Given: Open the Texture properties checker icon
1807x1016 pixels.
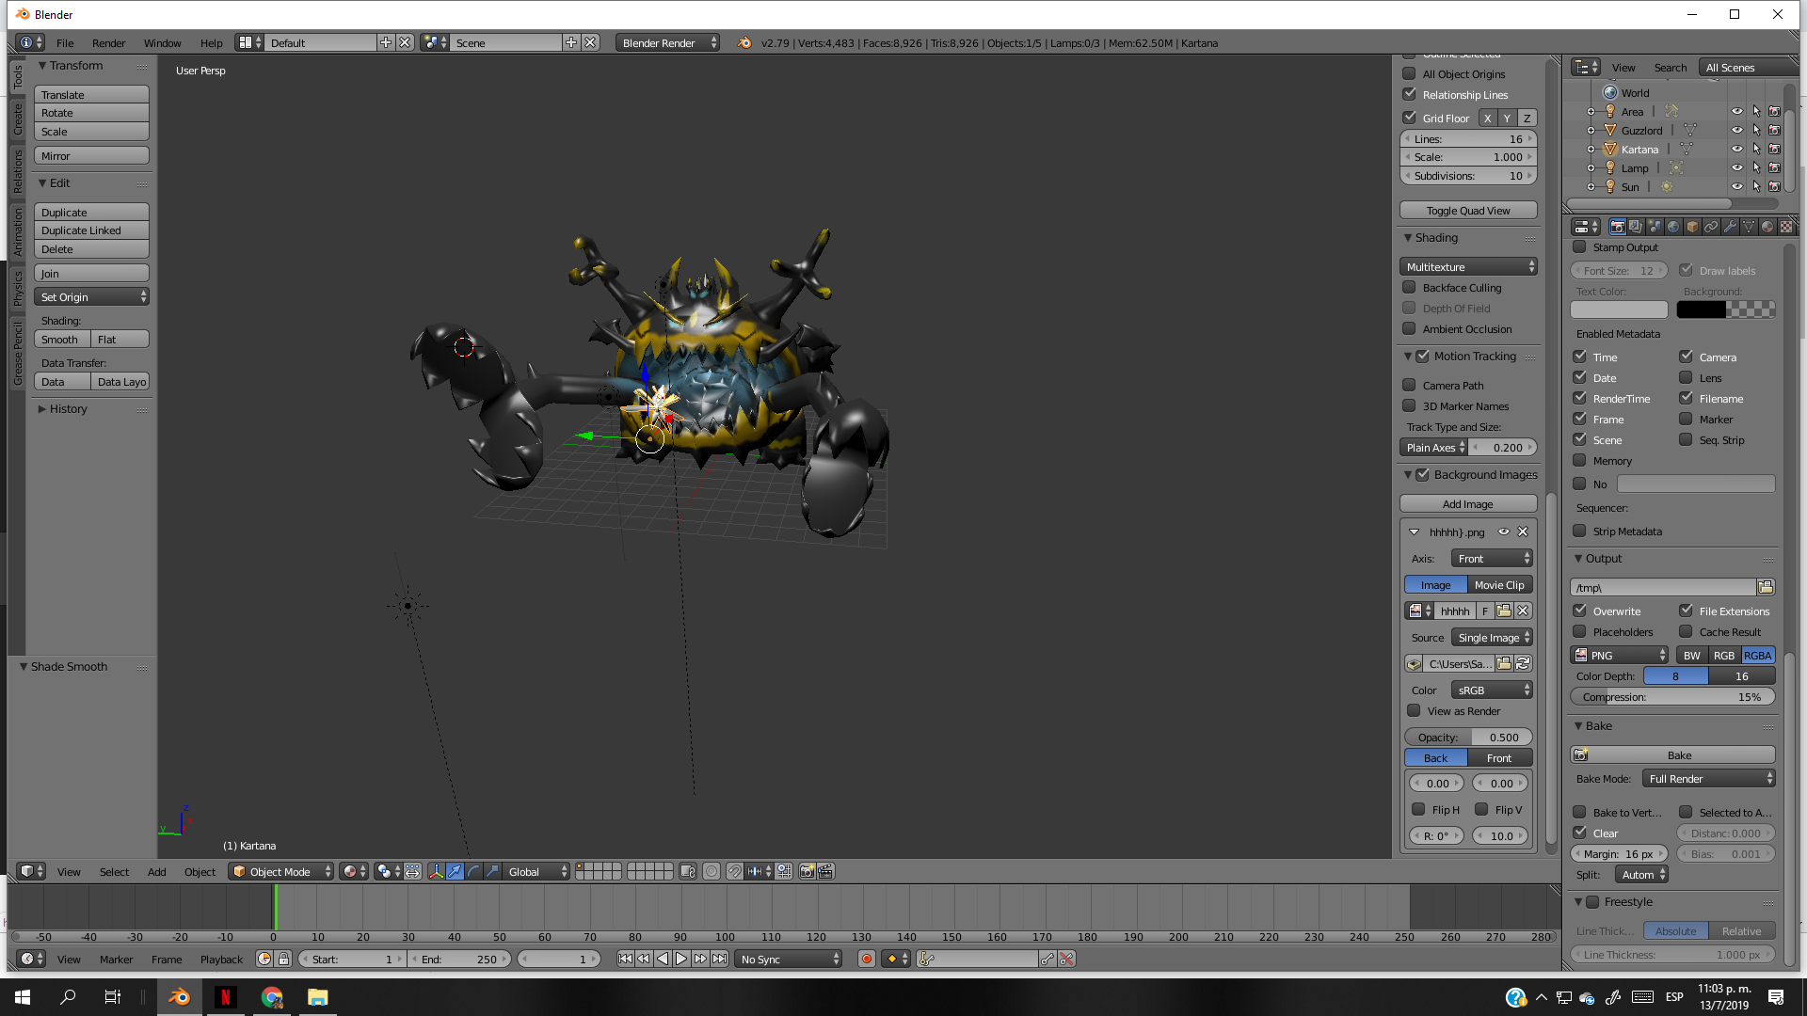Looking at the screenshot, I should coord(1786,226).
